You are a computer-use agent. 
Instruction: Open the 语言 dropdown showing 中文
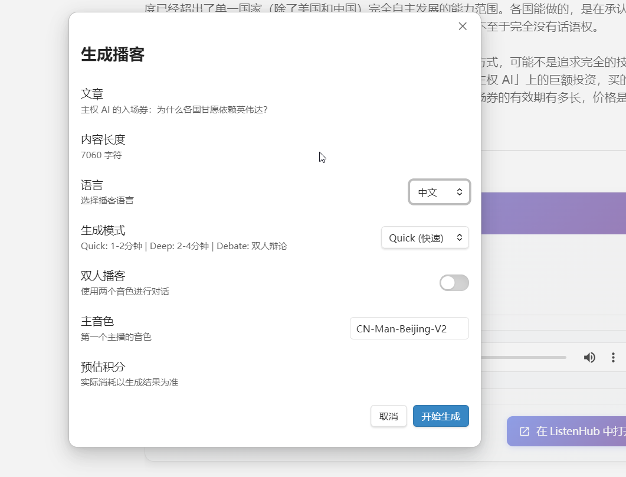click(439, 192)
